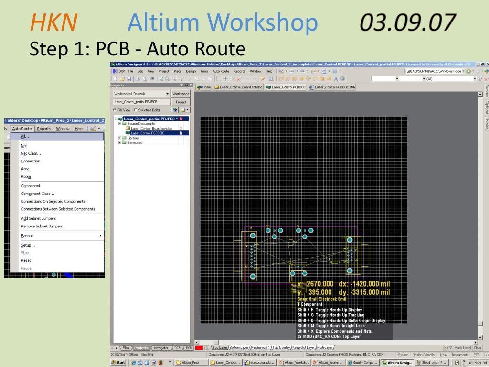489x367 pixels.
Task: Click the Select inside area rectangle tool
Action: click(x=219, y=79)
